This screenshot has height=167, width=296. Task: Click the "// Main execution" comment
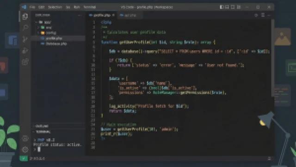[x=118, y=125]
